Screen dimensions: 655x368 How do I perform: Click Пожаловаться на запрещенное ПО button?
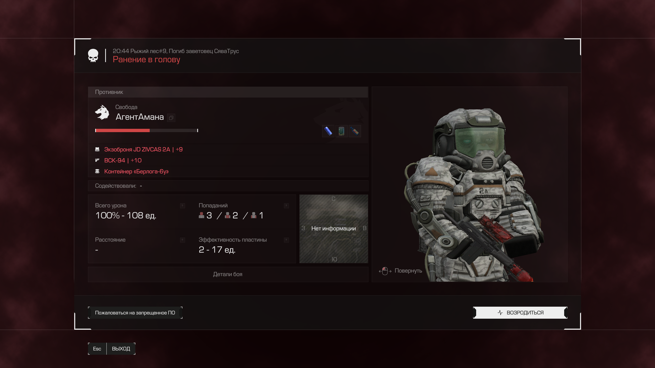coord(135,313)
